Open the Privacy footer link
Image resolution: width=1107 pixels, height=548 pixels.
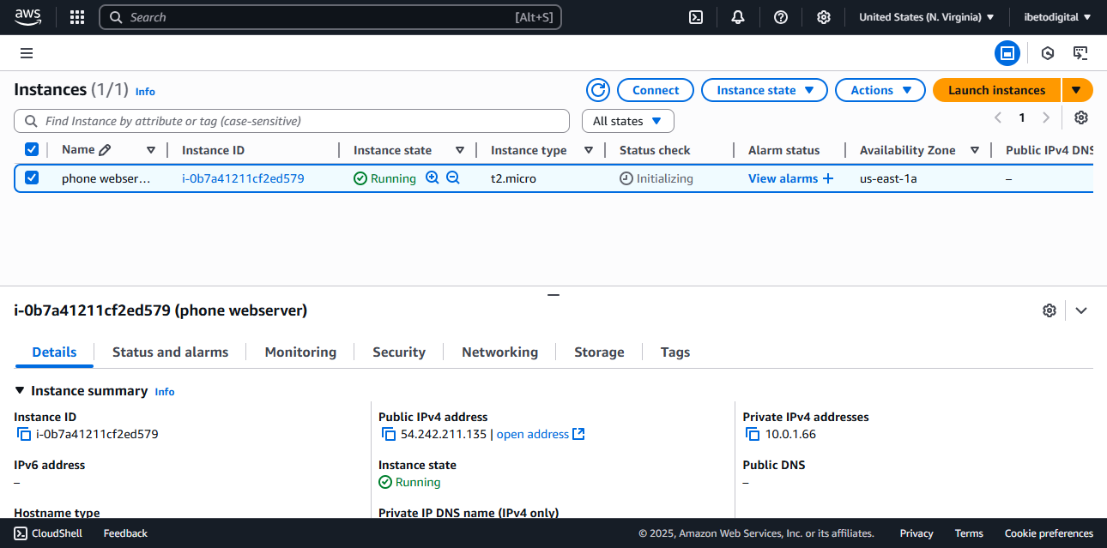(916, 533)
